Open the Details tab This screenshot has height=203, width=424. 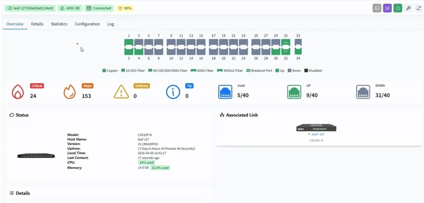(37, 24)
